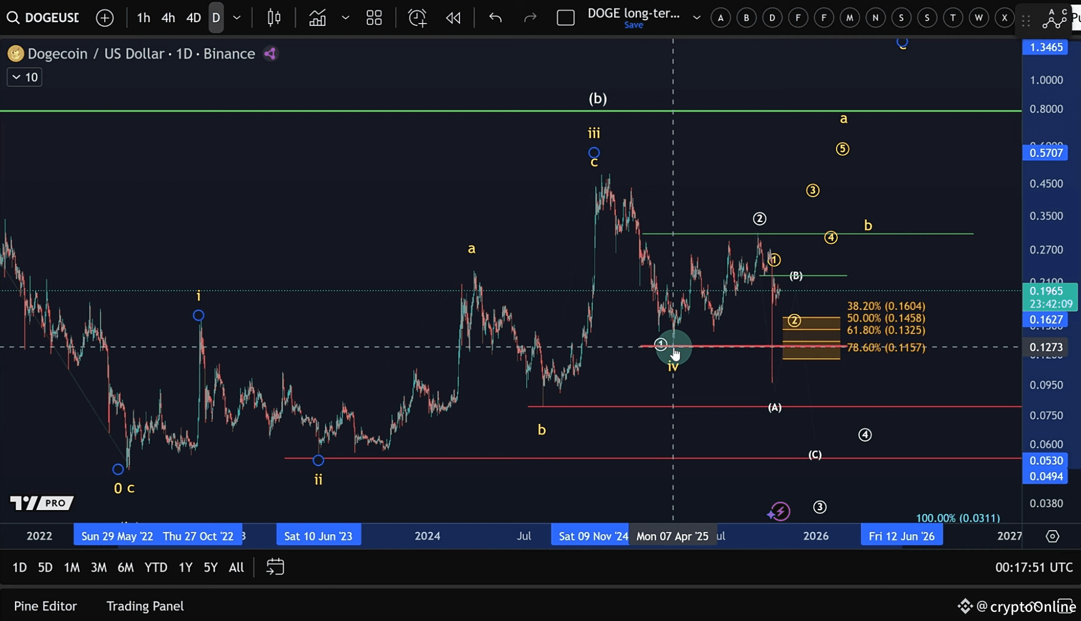Click the Sat 10 Jun '23 date label
This screenshot has height=621, width=1081.
[x=319, y=536]
